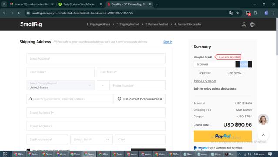Screen dimensions: 278x157
Task: Open a new browser tab
Action: [x=157, y=4]
